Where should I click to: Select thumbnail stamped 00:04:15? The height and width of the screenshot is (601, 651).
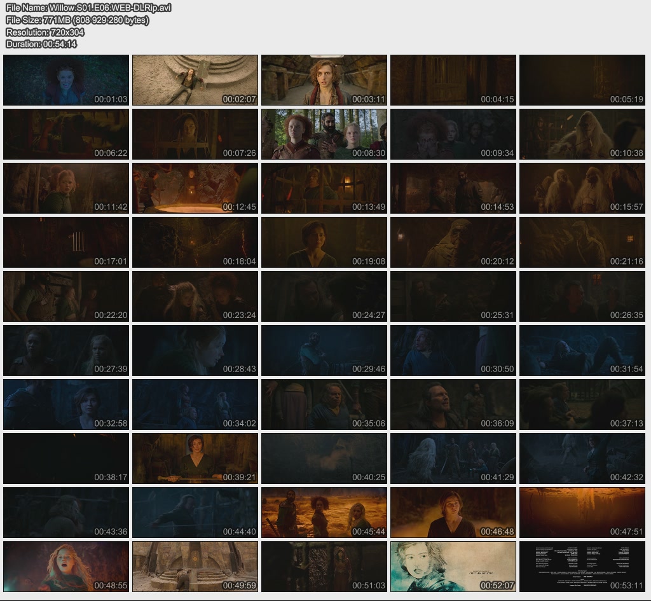(453, 80)
